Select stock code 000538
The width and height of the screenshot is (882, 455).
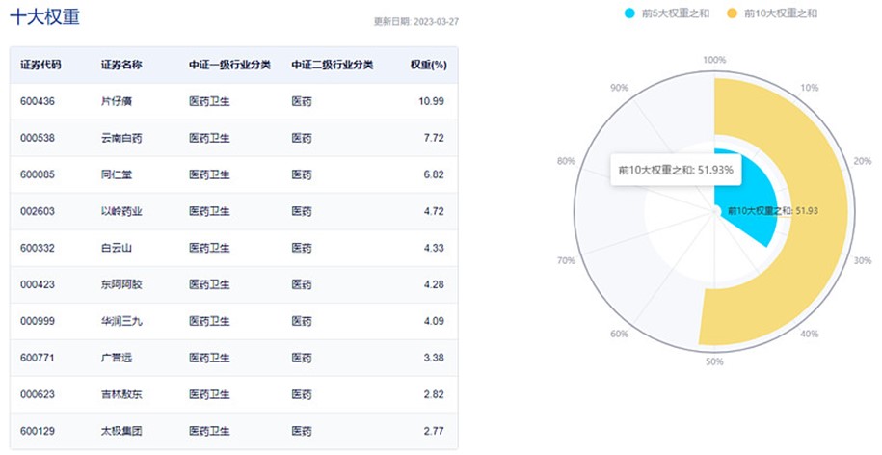[x=38, y=138]
